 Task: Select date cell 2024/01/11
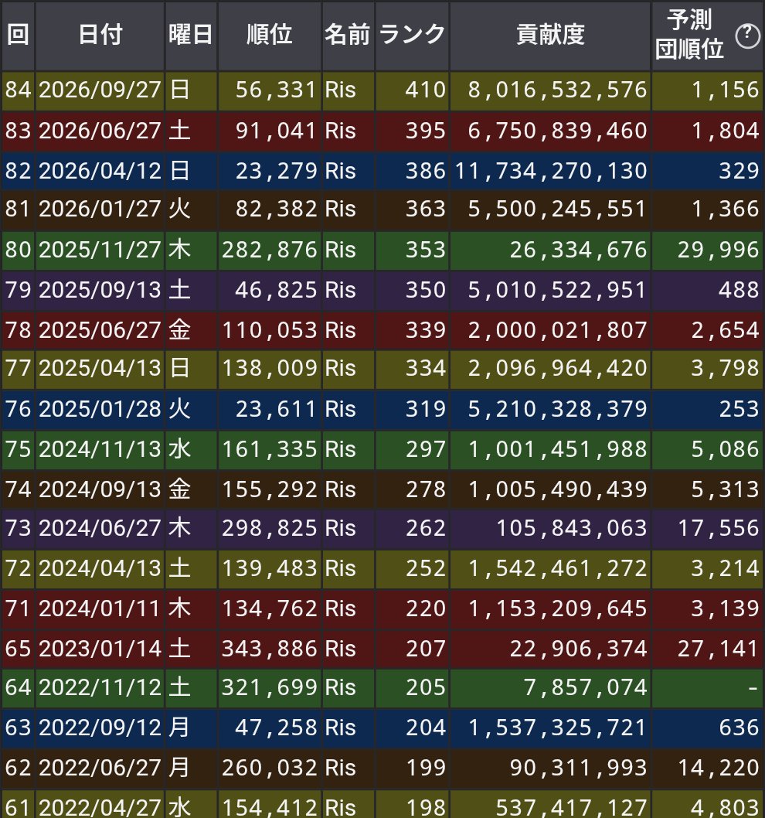pos(100,609)
